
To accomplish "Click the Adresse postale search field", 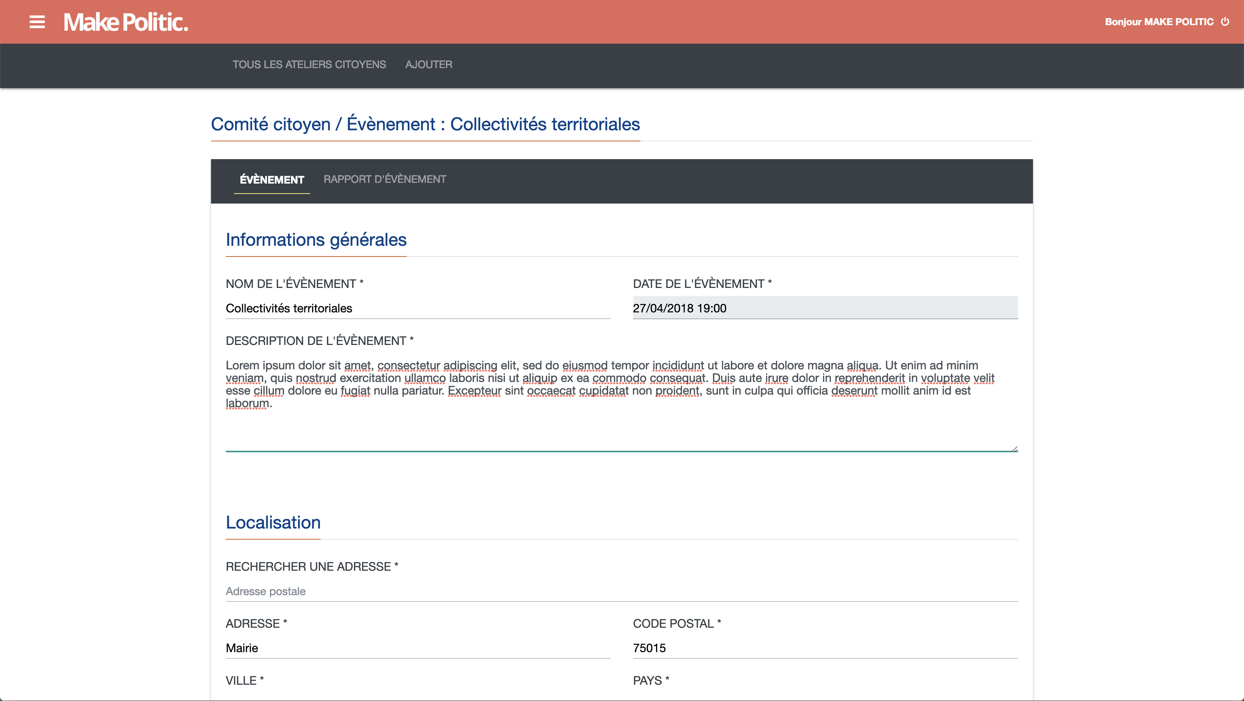I will click(x=621, y=591).
